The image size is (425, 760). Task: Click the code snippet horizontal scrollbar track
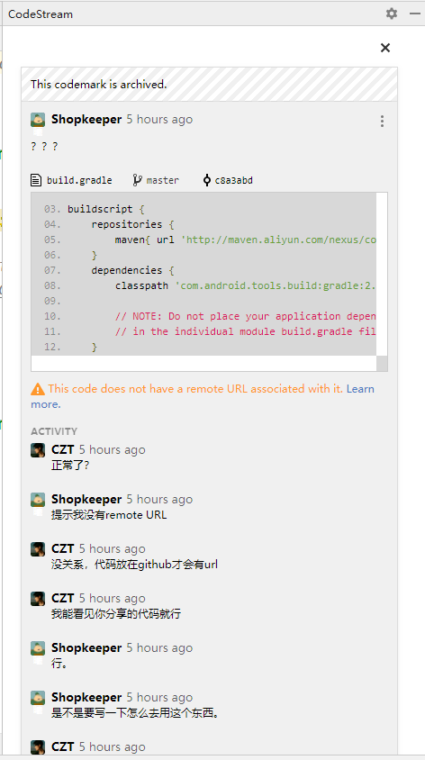[x=203, y=363]
